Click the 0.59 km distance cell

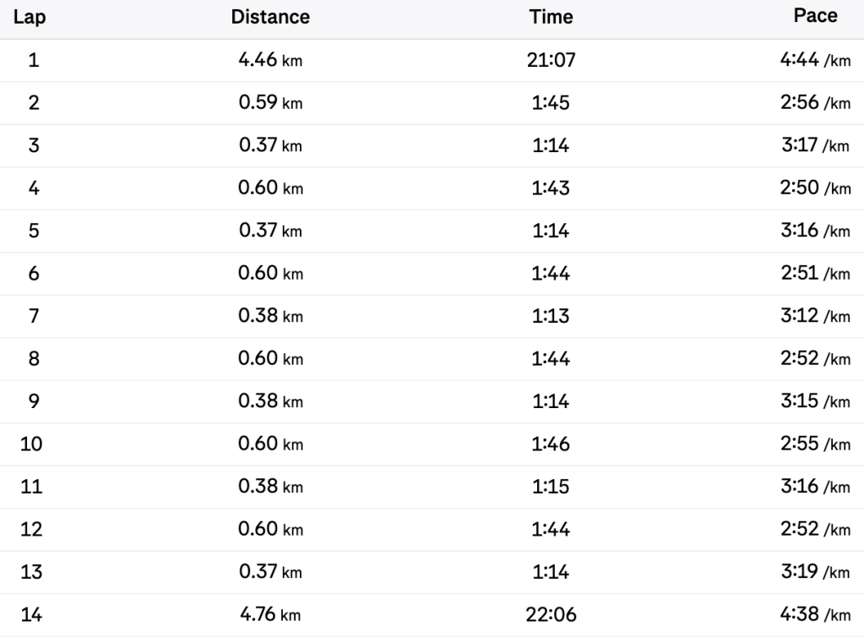tap(270, 103)
